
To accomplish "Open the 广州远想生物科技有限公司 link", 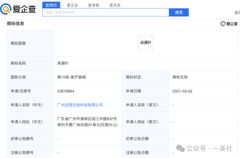I will tap(80, 105).
